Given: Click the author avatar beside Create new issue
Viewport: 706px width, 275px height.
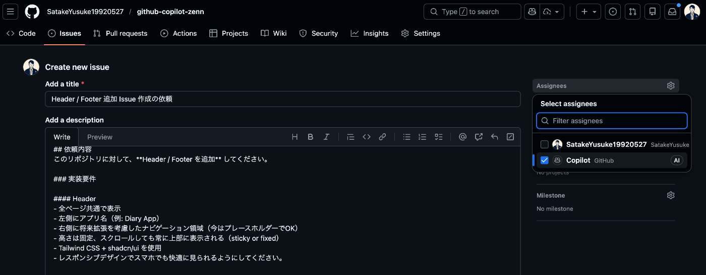Looking at the screenshot, I should [31, 67].
